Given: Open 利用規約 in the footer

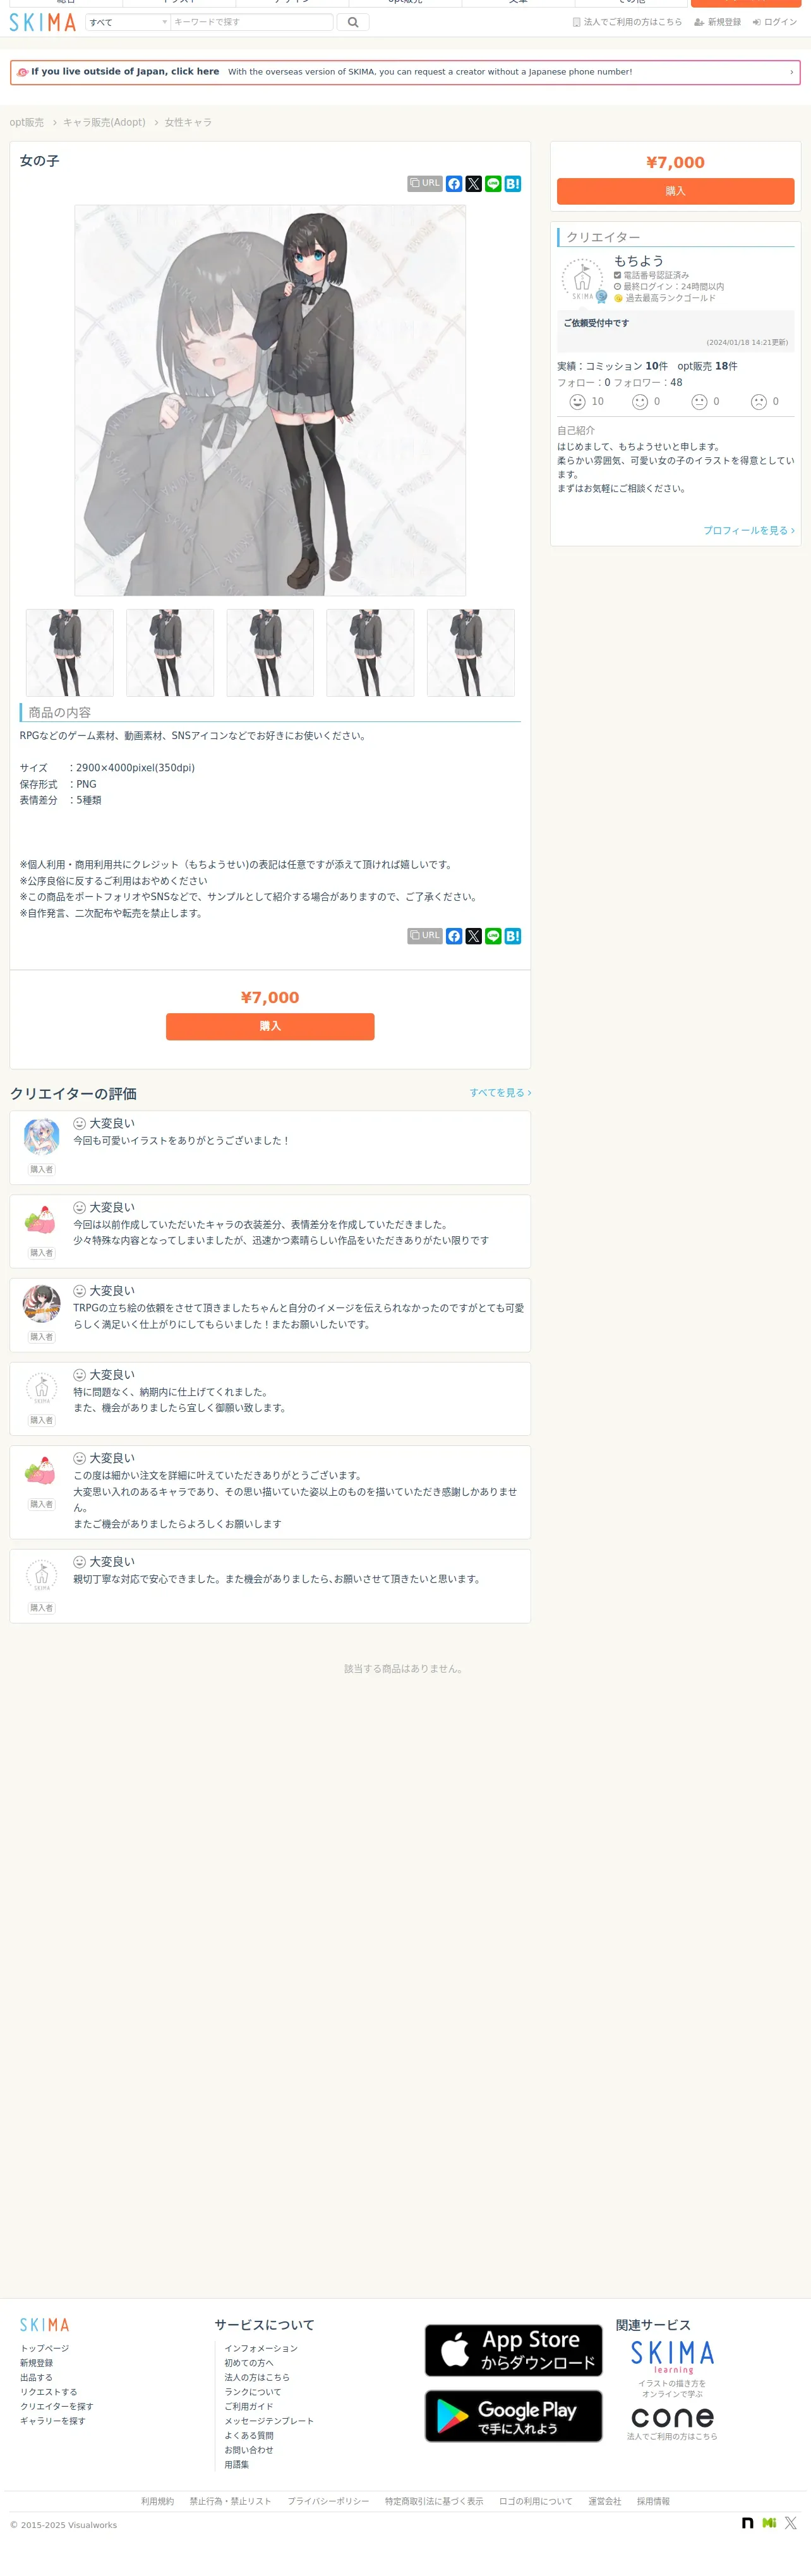Looking at the screenshot, I should (x=157, y=2501).
